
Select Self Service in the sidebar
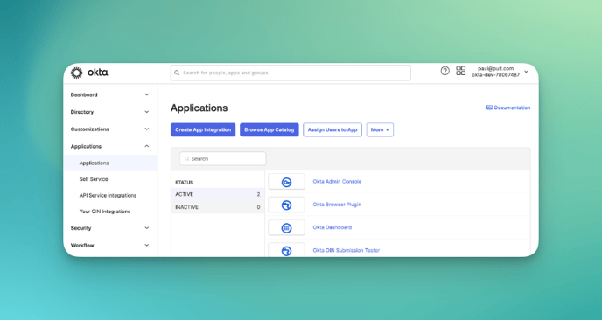click(x=94, y=179)
